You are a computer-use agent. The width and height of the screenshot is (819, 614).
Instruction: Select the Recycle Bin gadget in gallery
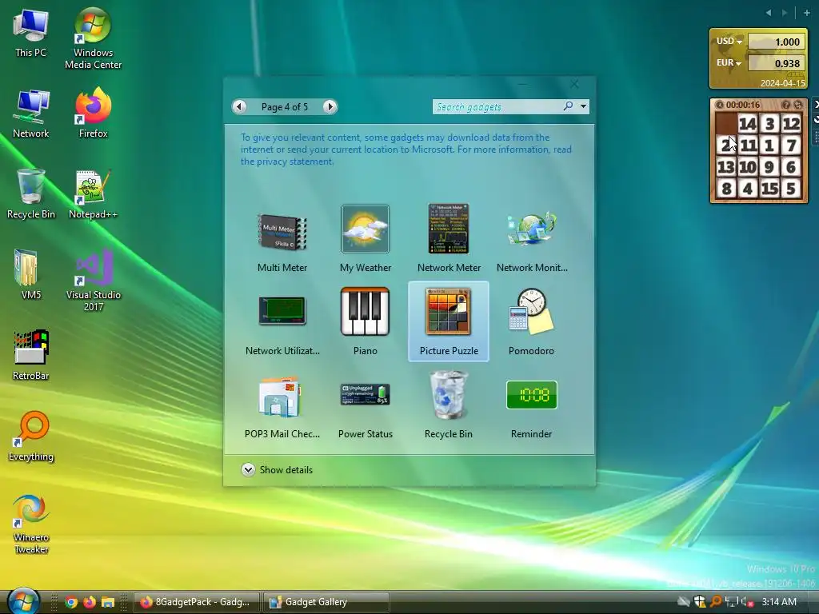tap(449, 405)
